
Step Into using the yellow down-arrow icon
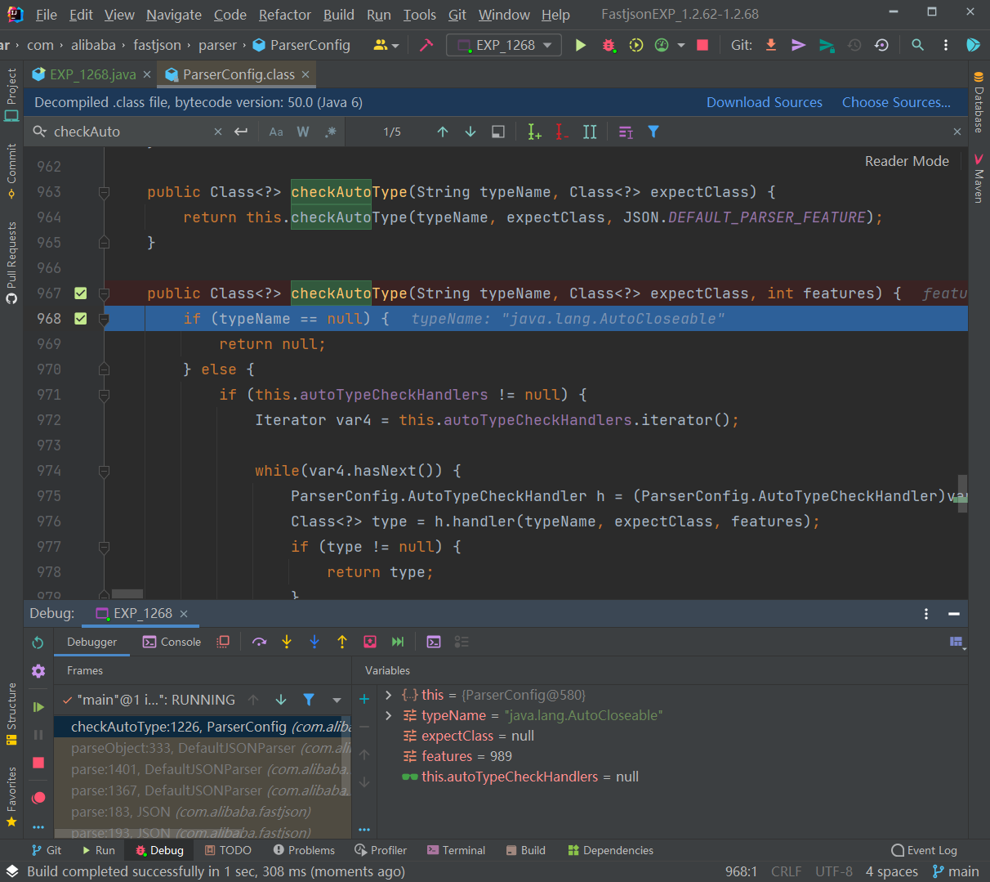tap(287, 642)
